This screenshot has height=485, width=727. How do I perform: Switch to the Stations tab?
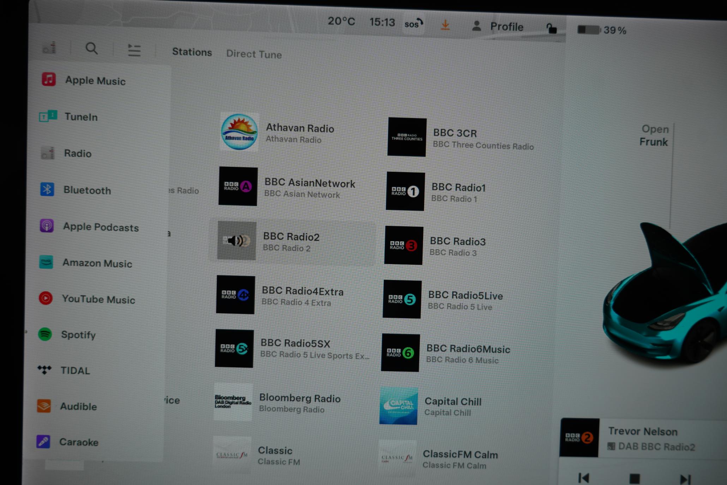tap(192, 52)
